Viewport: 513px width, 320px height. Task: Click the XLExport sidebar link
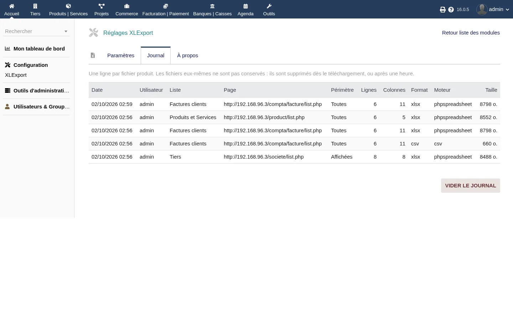click(x=16, y=75)
